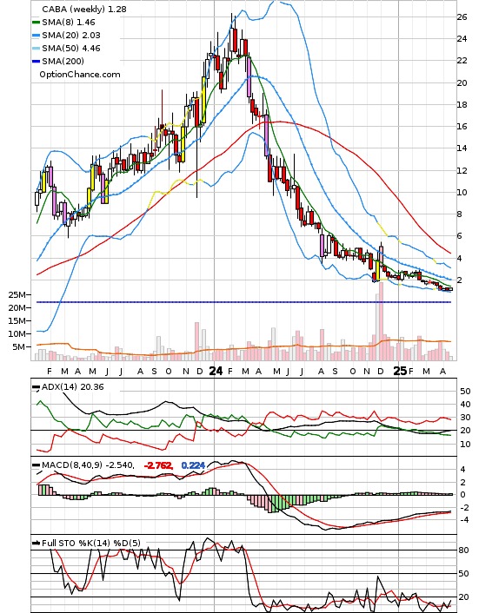Screen dimensions: 492x613
Task: Click the ADX(14) black line marker icon
Action: [36, 387]
